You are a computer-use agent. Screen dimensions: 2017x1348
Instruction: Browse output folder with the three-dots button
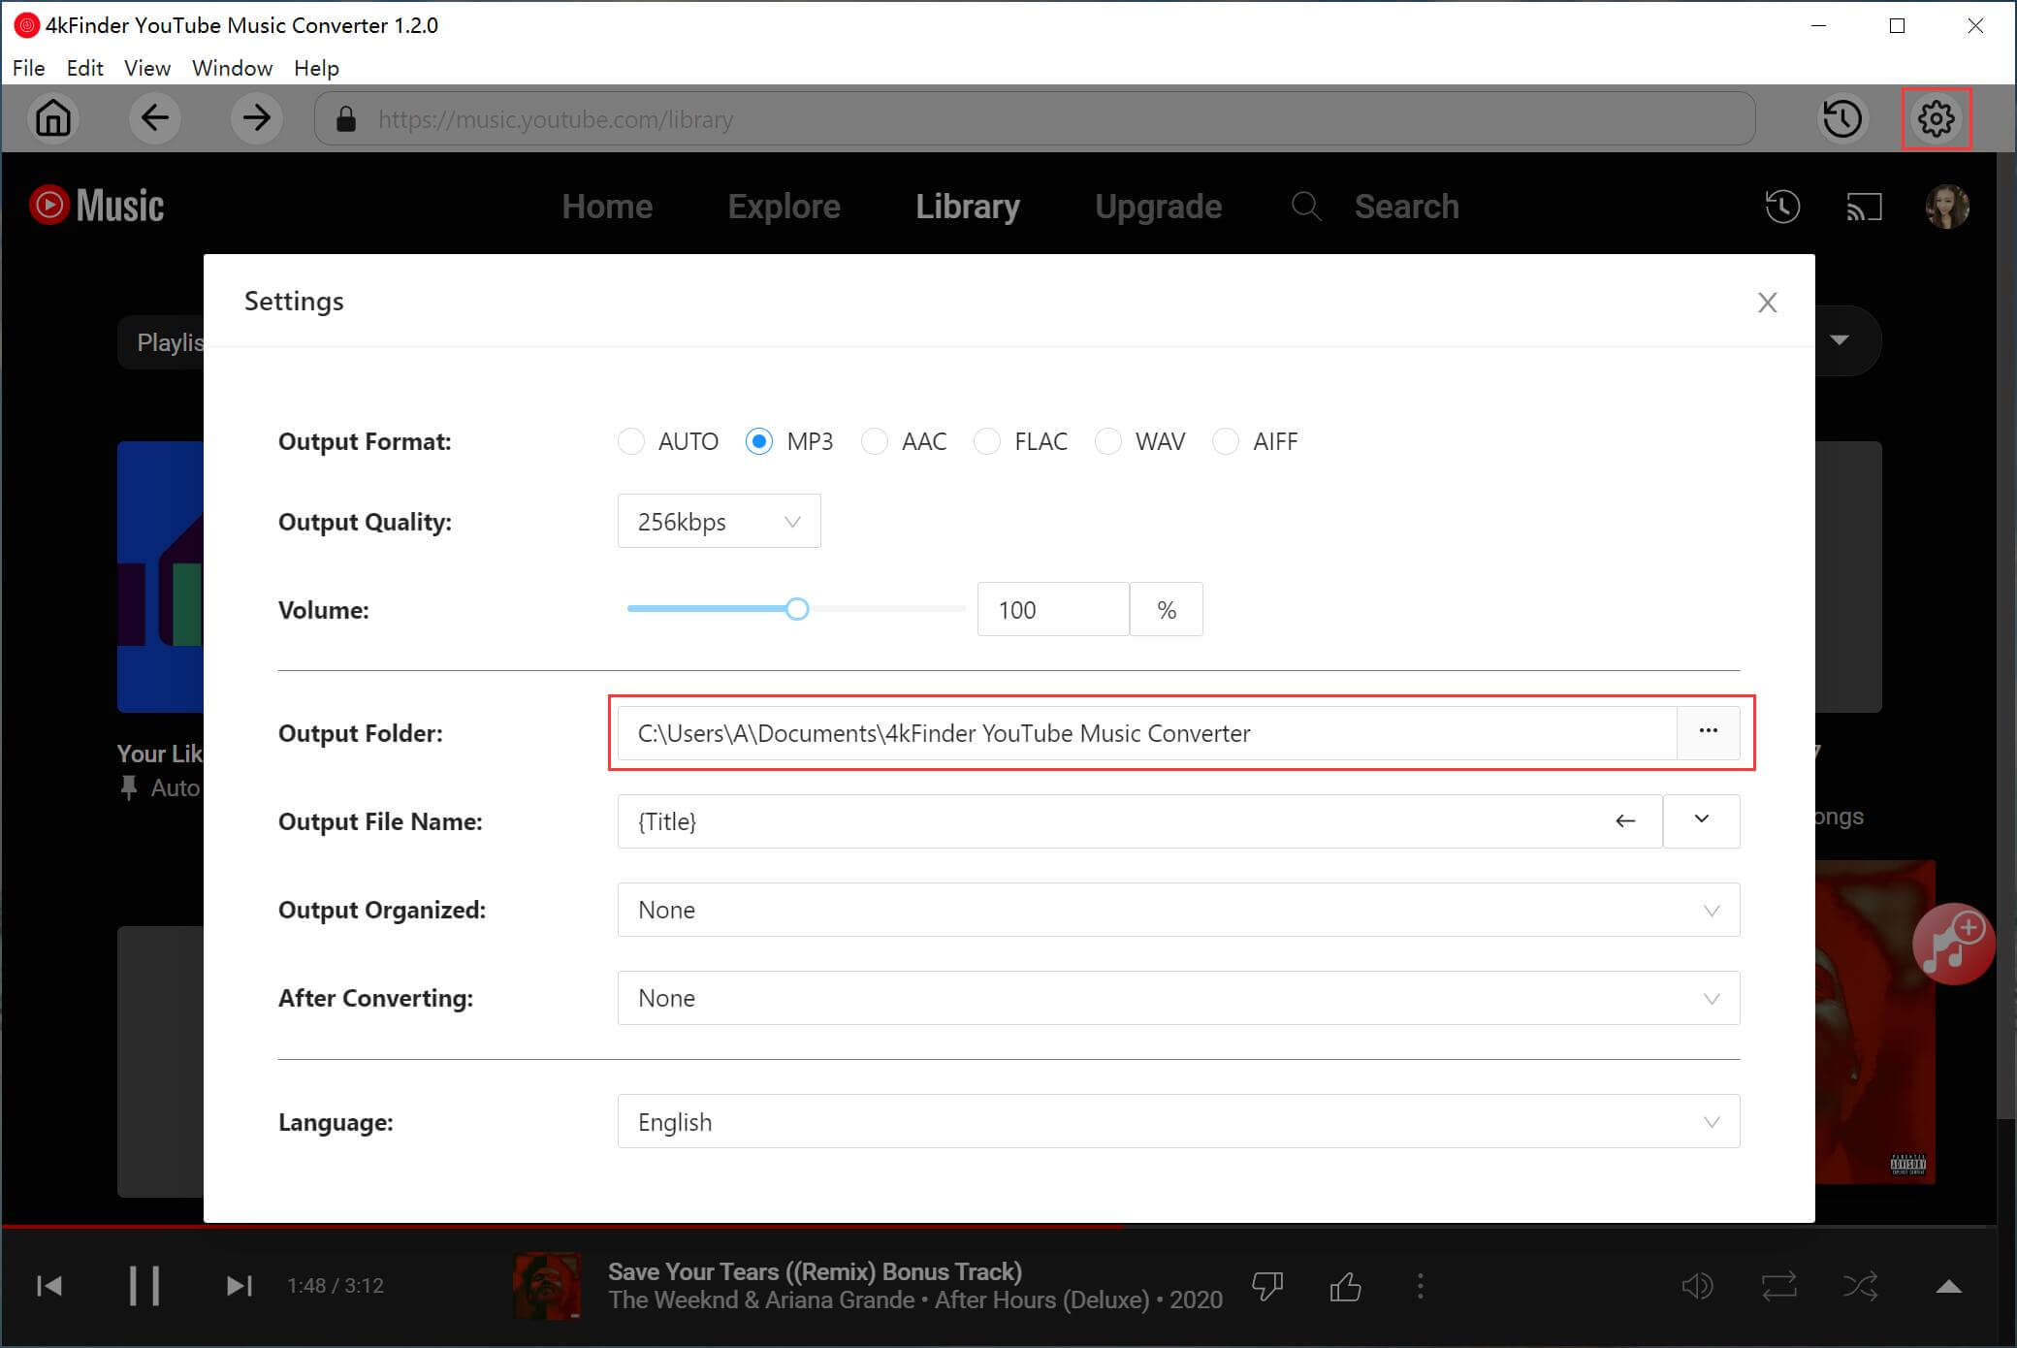point(1708,732)
